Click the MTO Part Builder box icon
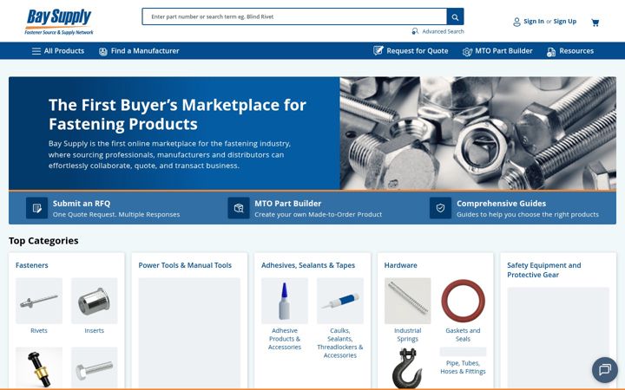 pyautogui.click(x=239, y=208)
